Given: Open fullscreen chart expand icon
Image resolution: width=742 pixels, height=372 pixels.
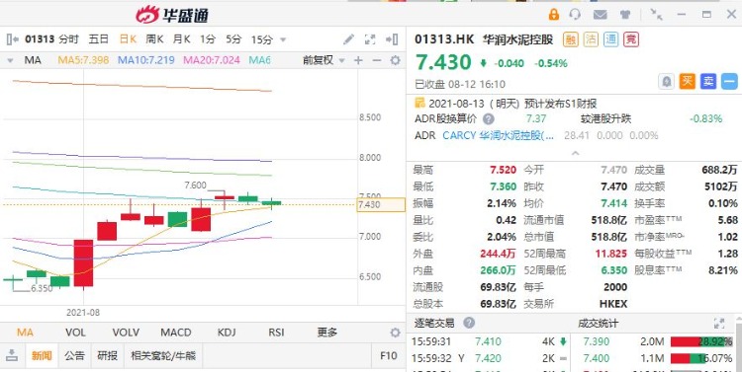Looking at the screenshot, I should pos(370,39).
